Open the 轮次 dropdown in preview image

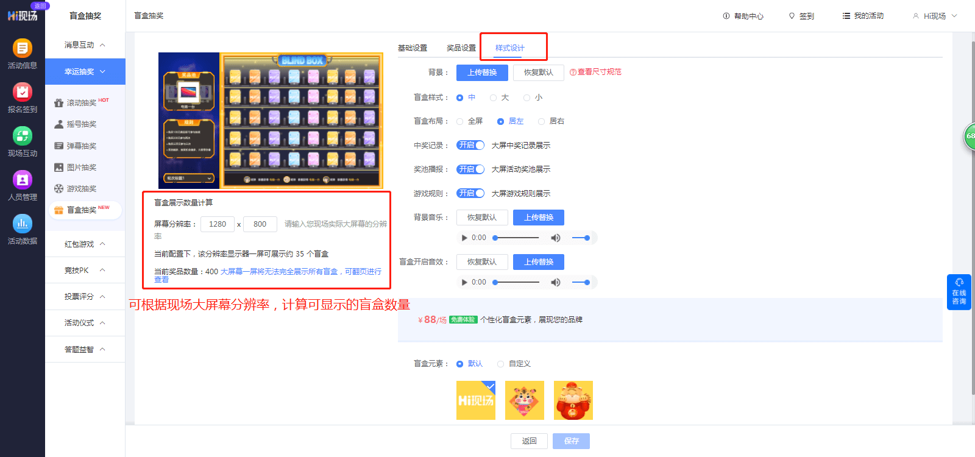tap(189, 179)
